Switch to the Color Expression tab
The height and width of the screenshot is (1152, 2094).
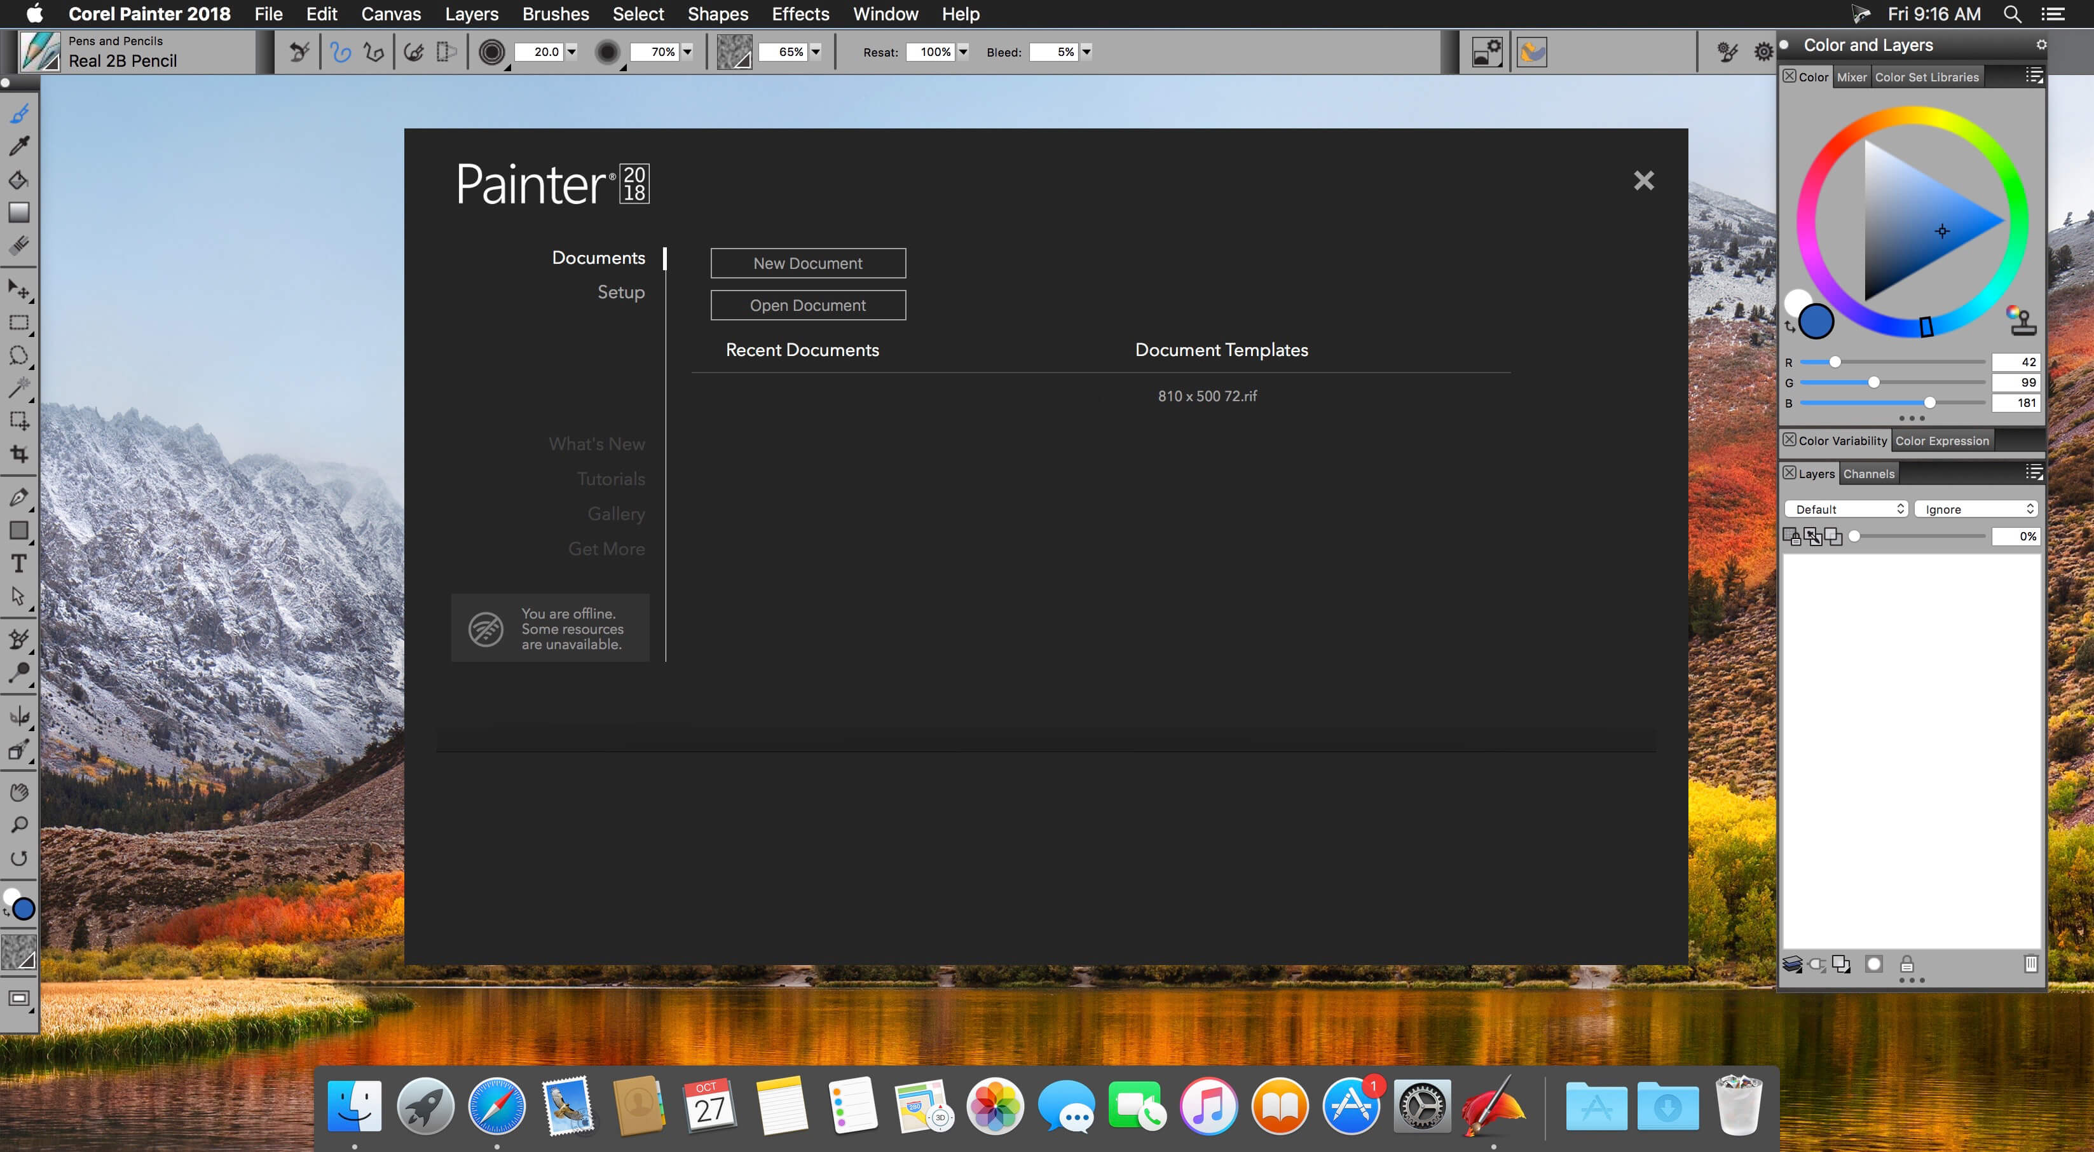[1942, 441]
